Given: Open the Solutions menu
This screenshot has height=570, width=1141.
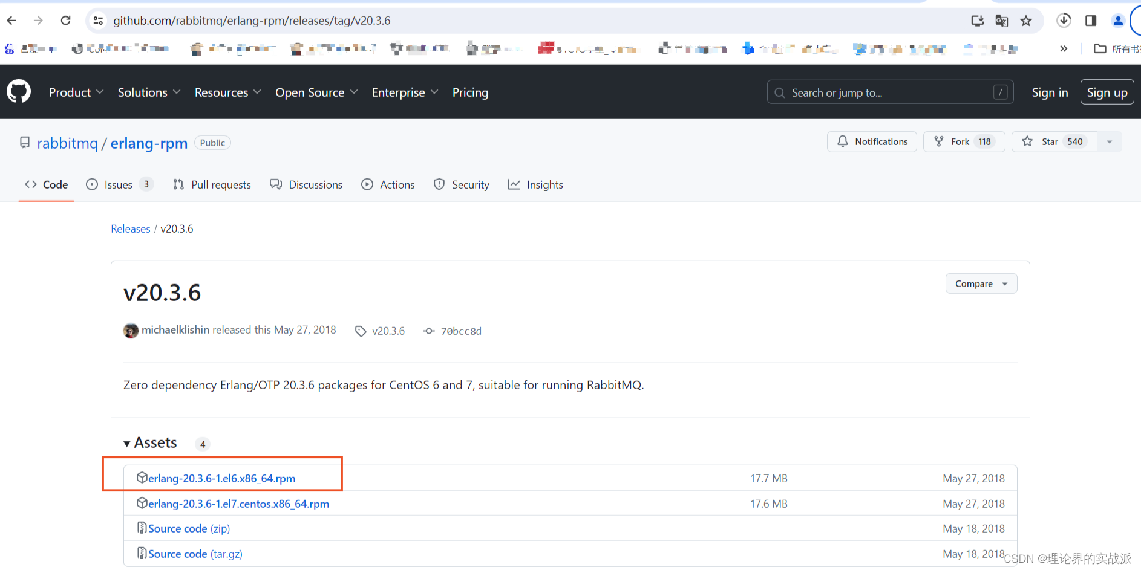Looking at the screenshot, I should click(149, 92).
